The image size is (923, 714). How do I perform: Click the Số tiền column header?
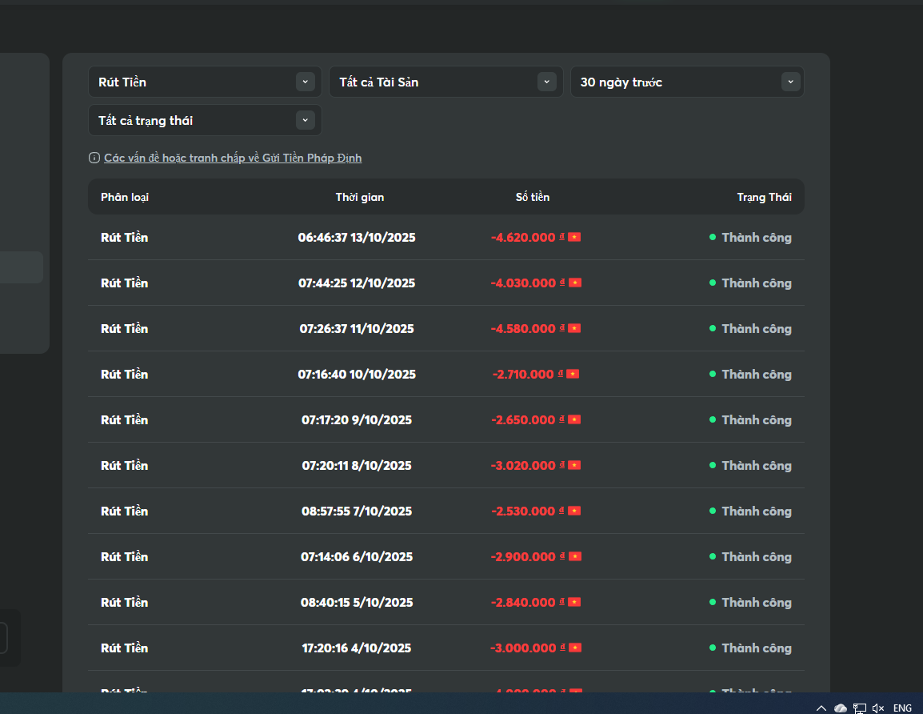[533, 197]
